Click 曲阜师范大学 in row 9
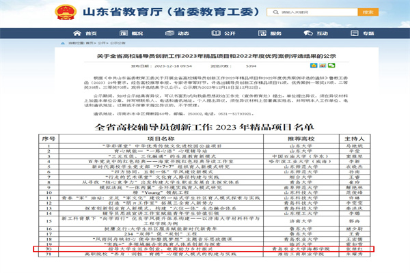The height and width of the screenshot is (273, 410). 301,188
